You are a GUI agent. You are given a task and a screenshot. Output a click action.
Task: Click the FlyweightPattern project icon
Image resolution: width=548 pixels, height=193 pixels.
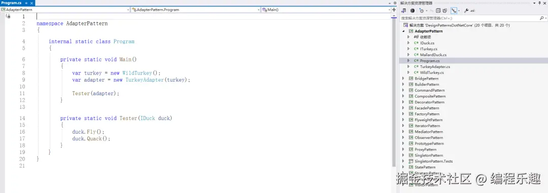tap(411, 120)
